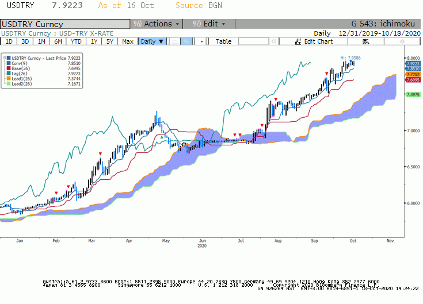
Task: Click the Edit Chart button
Action: [314, 41]
